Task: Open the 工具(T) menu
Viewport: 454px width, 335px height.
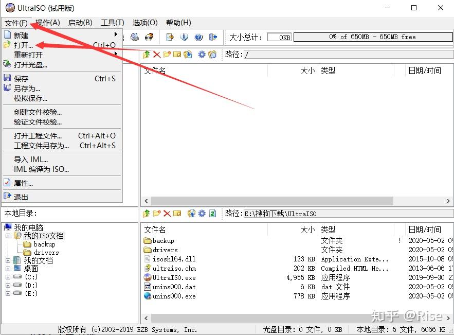Action: (112, 23)
